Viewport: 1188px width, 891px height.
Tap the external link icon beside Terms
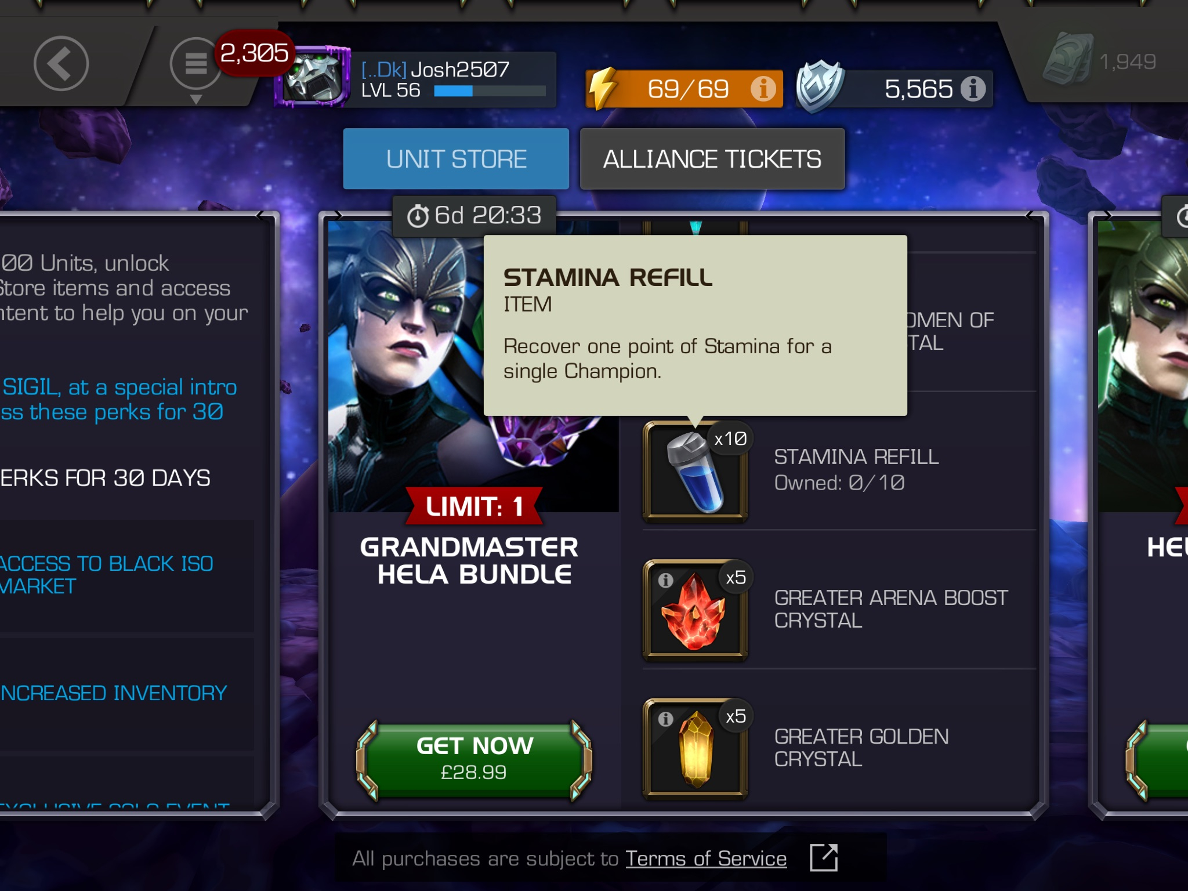(824, 857)
